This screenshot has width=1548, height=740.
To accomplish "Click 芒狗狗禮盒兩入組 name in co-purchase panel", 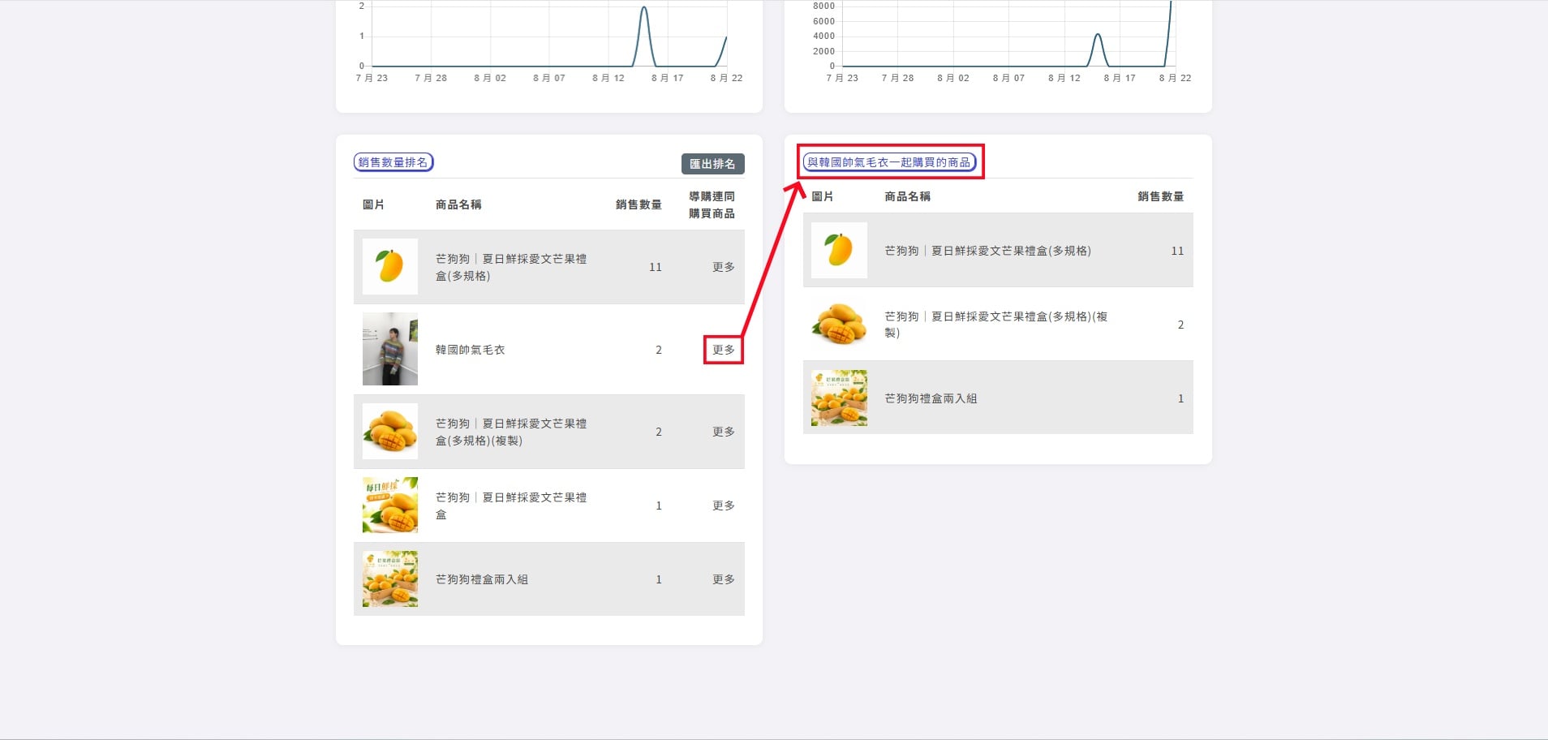I will [931, 398].
